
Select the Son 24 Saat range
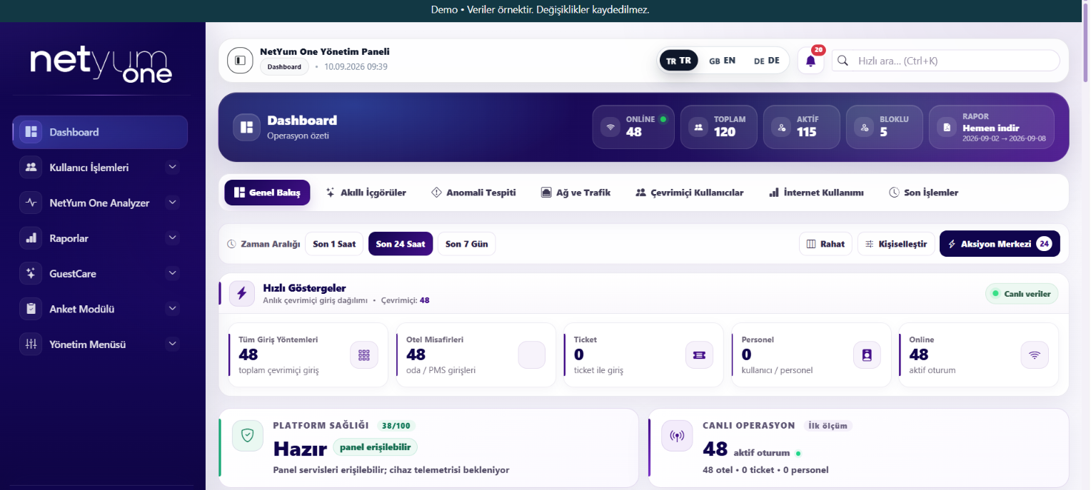click(401, 244)
